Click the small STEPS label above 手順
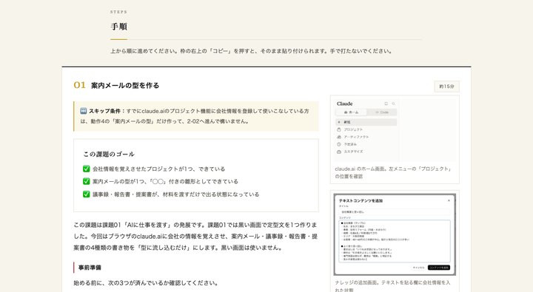The width and height of the screenshot is (533, 292). click(118, 12)
